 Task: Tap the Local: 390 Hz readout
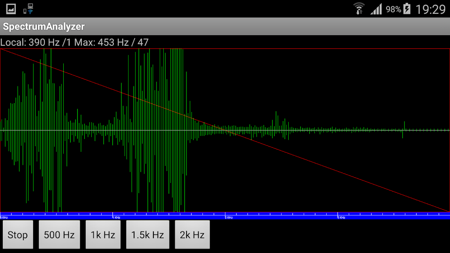(x=35, y=42)
